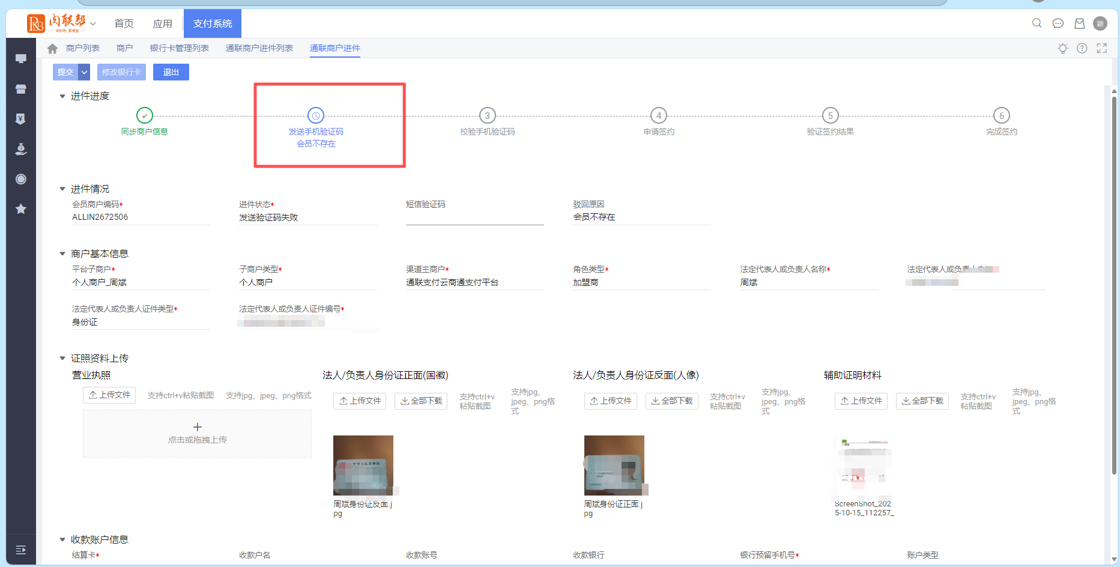Click the monitor icon in left sidebar
The width and height of the screenshot is (1120, 567).
coord(21,59)
